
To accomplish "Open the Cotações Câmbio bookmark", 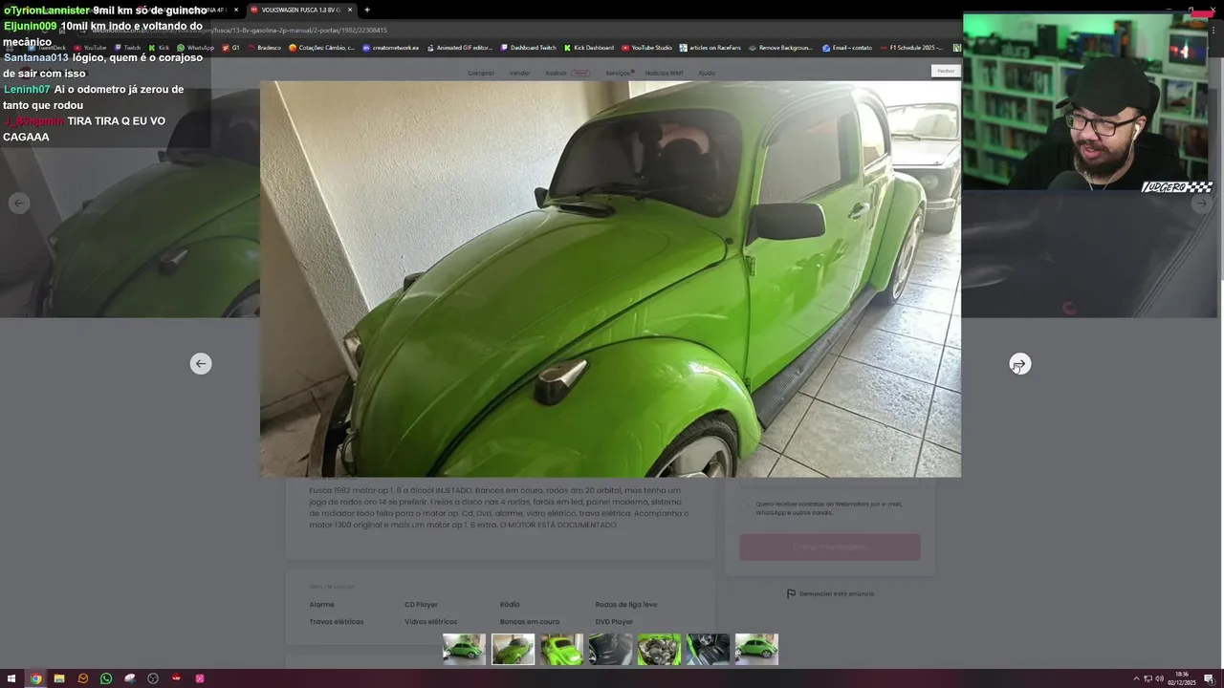I will tap(321, 48).
